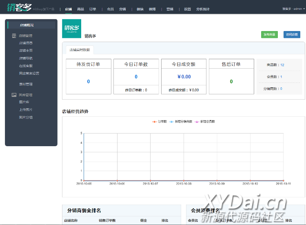This screenshot has width=306, height=225.
Task: Open the 会员 top navigation menu
Action: (110, 9)
